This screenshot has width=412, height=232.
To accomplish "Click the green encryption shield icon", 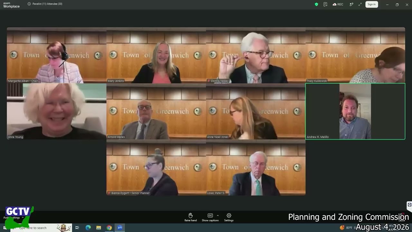I will pos(316,4).
